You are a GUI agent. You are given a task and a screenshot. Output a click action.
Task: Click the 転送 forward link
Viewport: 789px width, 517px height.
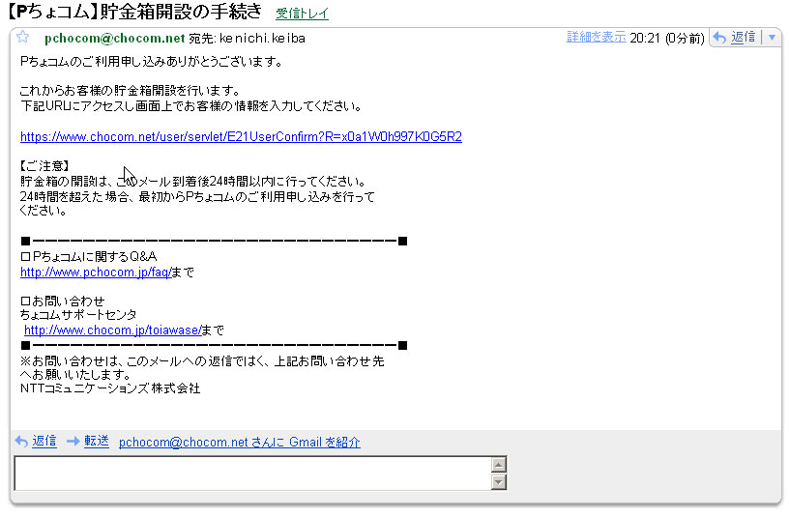(97, 441)
